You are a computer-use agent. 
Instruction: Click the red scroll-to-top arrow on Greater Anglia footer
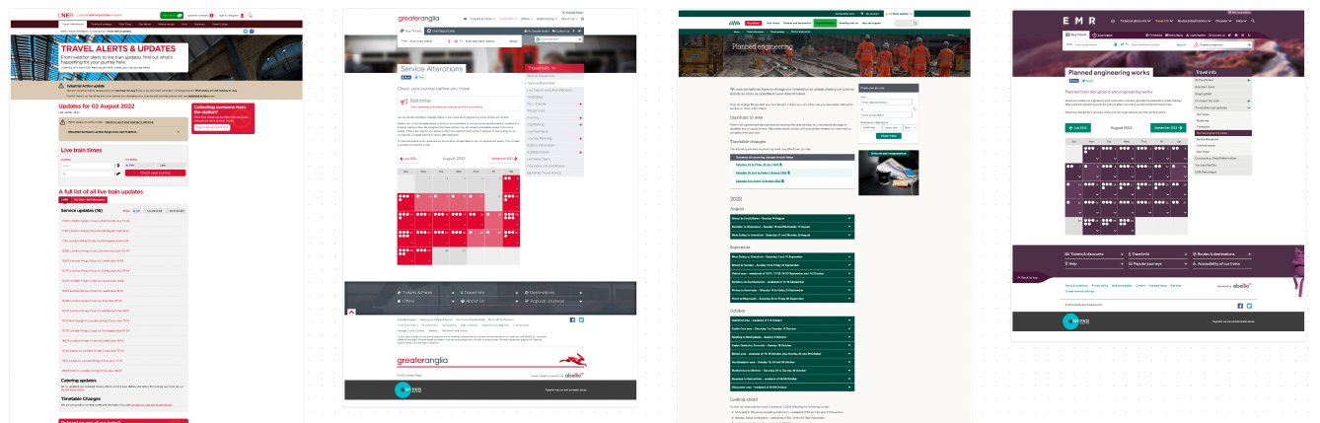(351, 312)
